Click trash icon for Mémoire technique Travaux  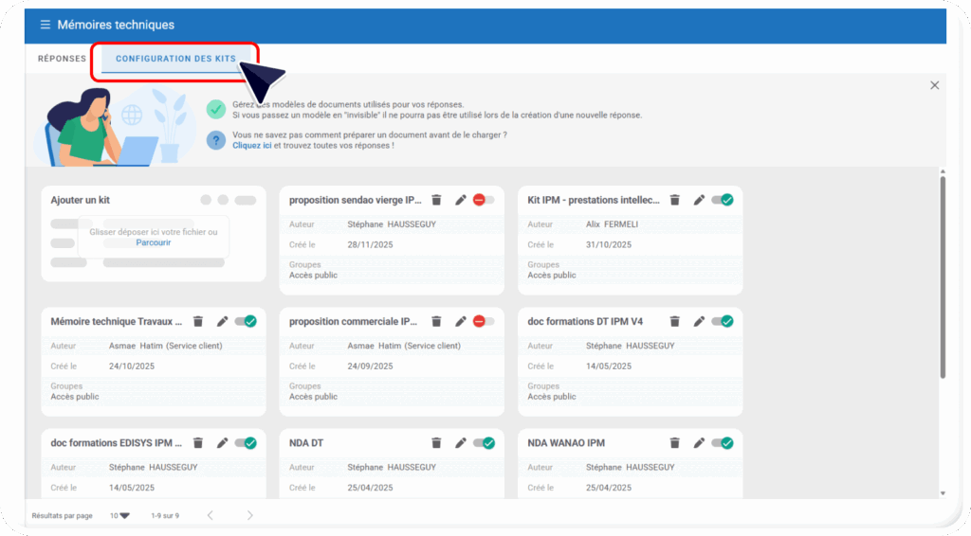pyautogui.click(x=198, y=321)
